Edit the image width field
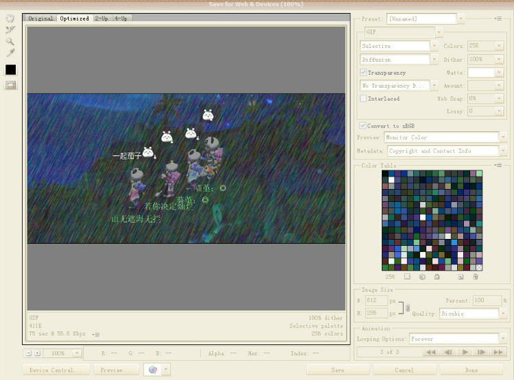This screenshot has width=514, height=380. 376,301
